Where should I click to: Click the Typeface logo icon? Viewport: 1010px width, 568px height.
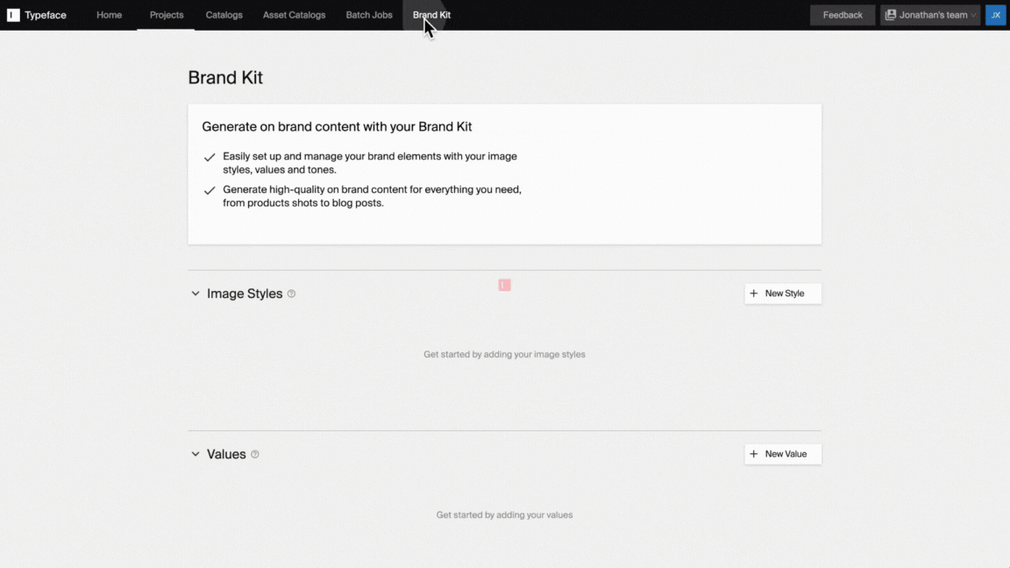(11, 14)
